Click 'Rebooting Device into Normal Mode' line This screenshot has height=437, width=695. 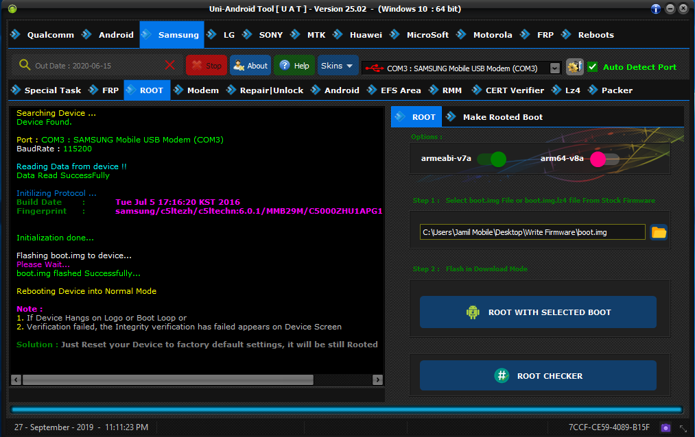86,291
